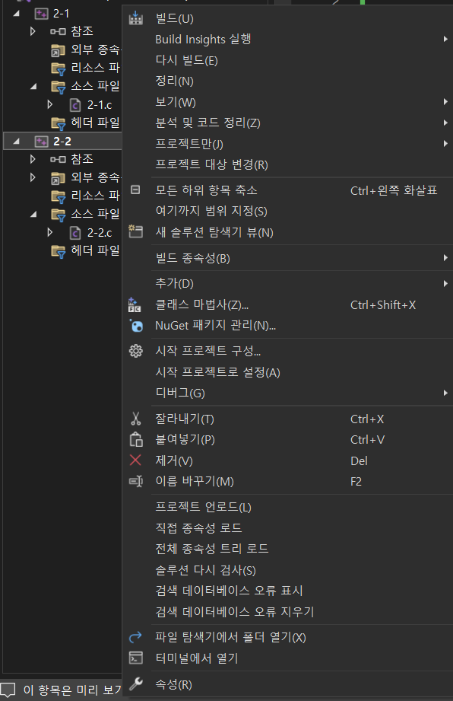Expand the 2-2.c file node
The height and width of the screenshot is (701, 453).
[x=50, y=232]
